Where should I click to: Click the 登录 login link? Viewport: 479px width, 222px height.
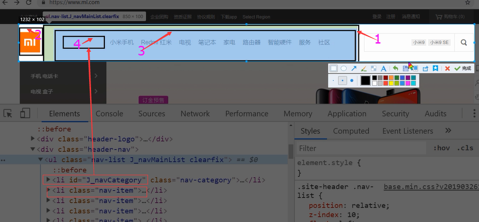coord(377,17)
